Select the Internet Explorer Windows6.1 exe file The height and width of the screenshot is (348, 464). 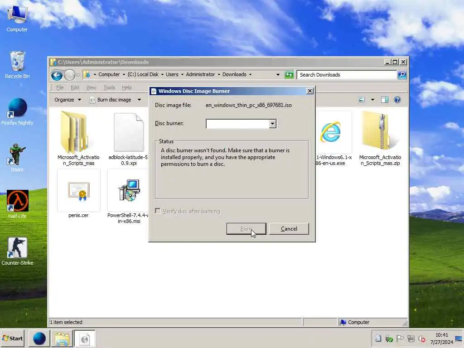(x=333, y=139)
